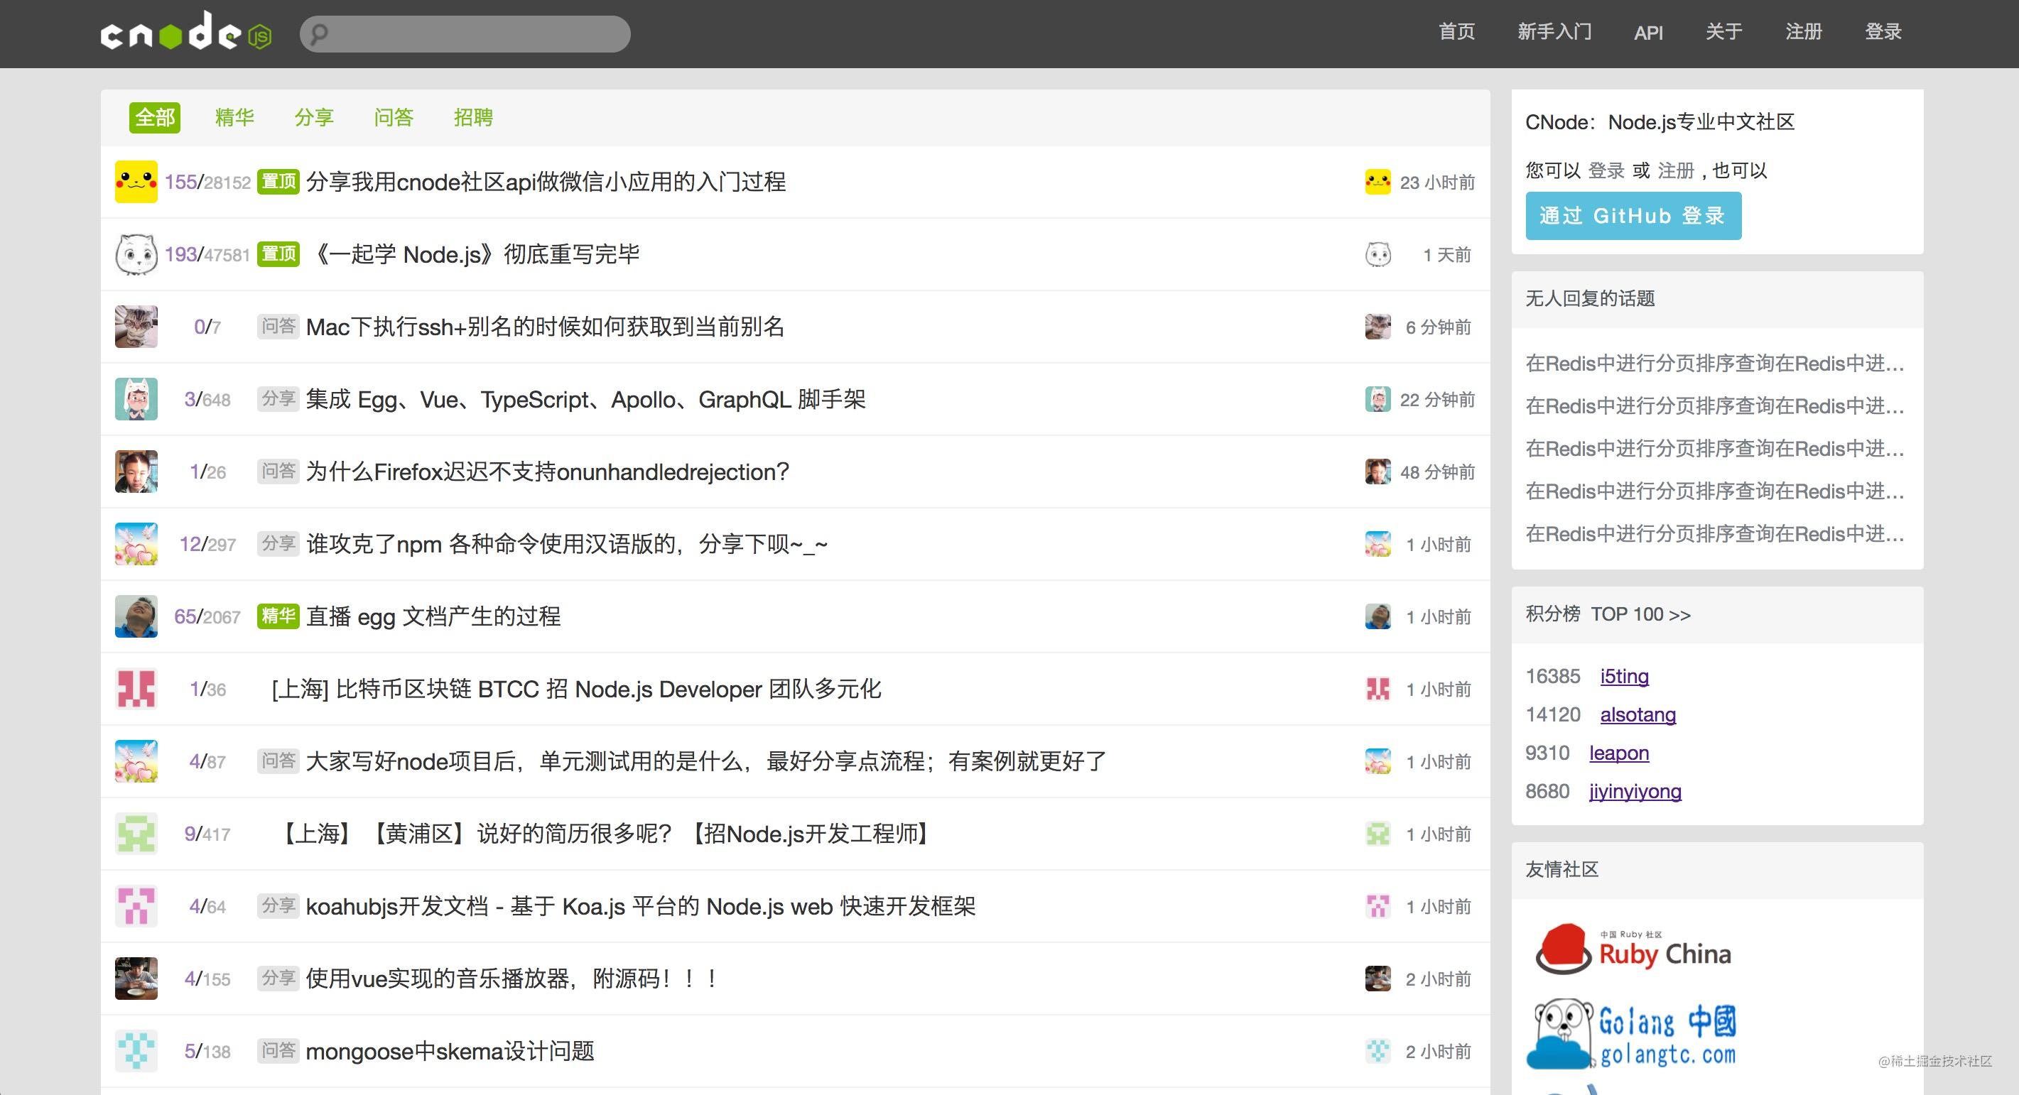Open author avatar of 集成 Egg、Vue post
Viewport: 2019px width, 1095px height.
tap(136, 398)
